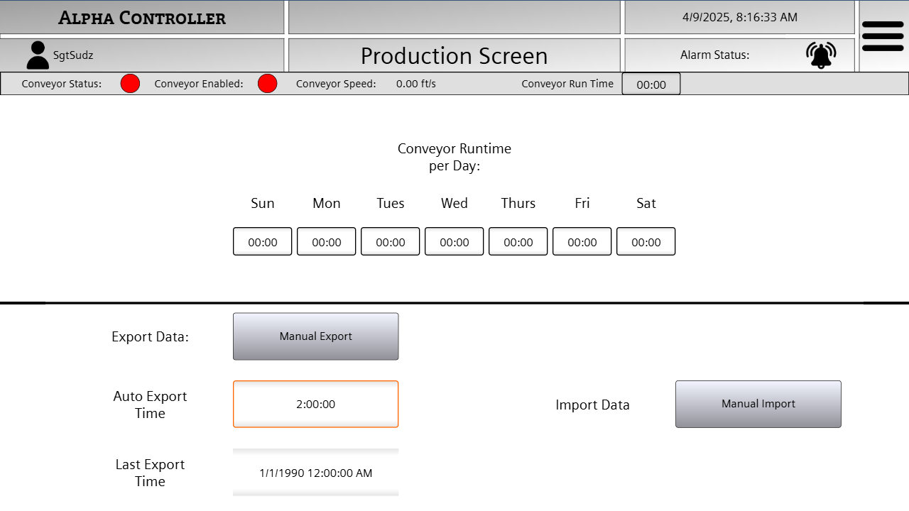Open the hamburger navigation menu
This screenshot has width=909, height=511.
[883, 36]
